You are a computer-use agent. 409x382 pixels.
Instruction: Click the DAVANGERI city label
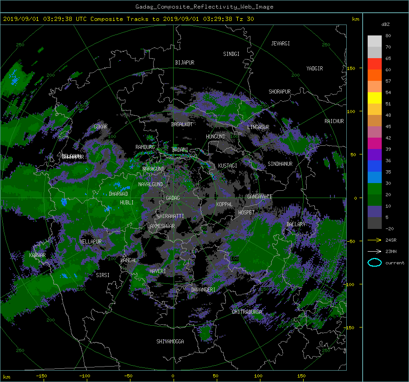point(203,290)
